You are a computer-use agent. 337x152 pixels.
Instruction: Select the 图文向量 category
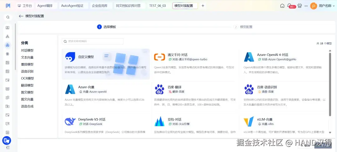coord(27,99)
